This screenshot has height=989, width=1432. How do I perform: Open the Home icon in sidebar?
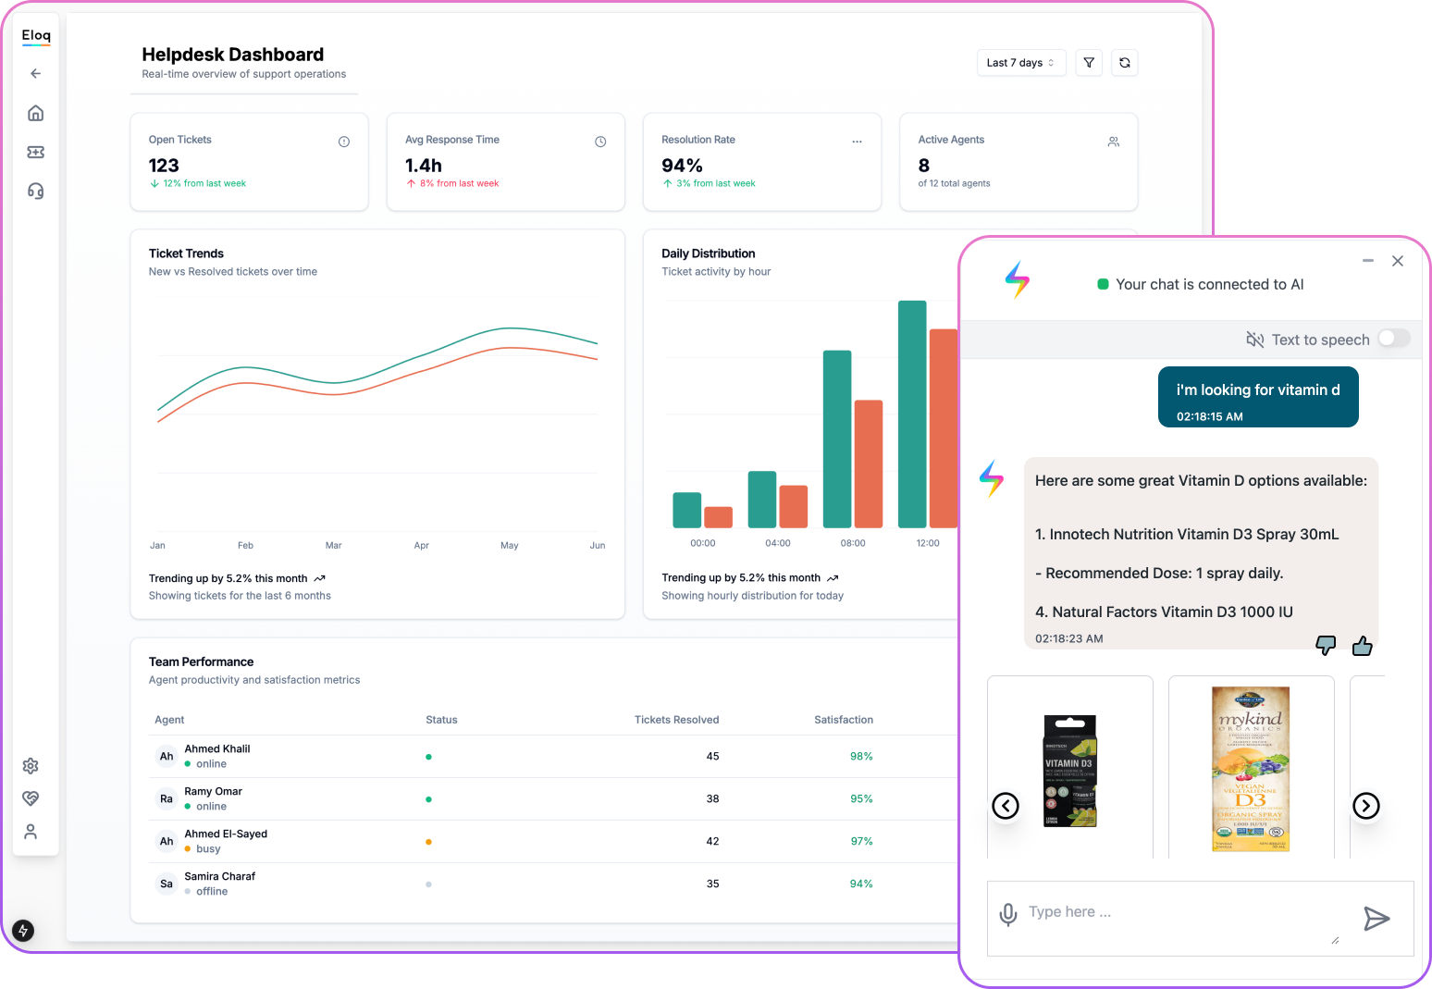click(36, 113)
